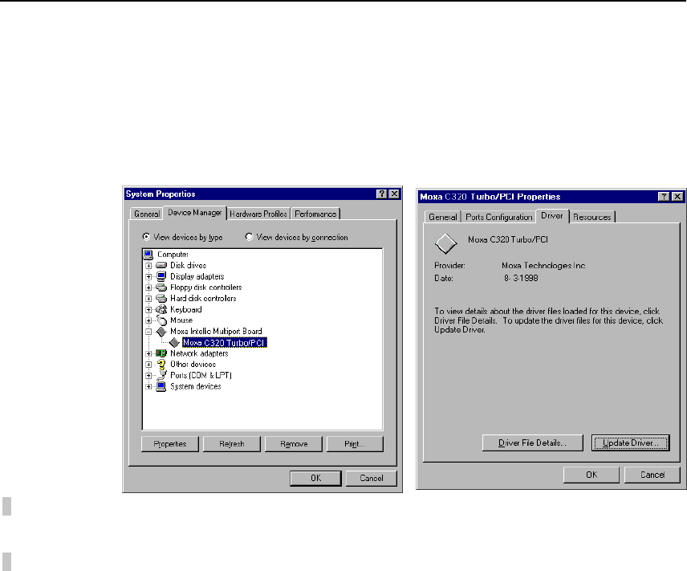Select Moxa Intellio Multiport Board label
The height and width of the screenshot is (571, 687).
point(216,331)
